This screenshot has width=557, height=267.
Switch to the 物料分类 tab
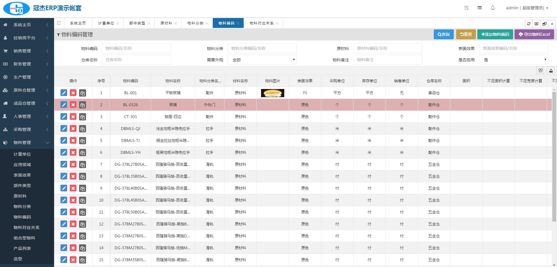195,23
